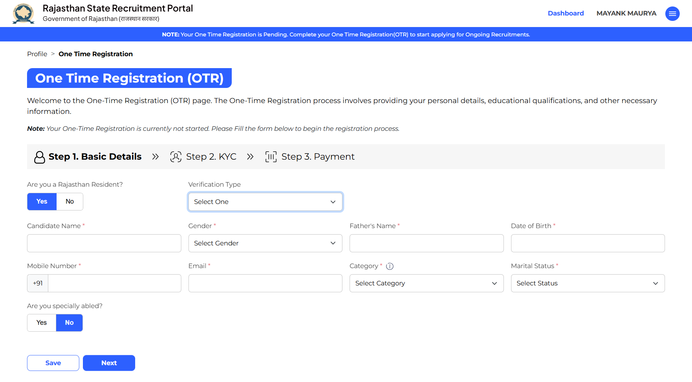Click the Candidate Name input field
692x382 pixels.
(x=104, y=243)
